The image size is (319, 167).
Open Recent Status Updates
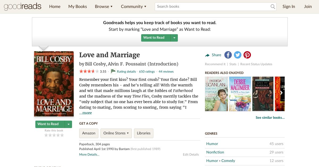[x=256, y=64]
